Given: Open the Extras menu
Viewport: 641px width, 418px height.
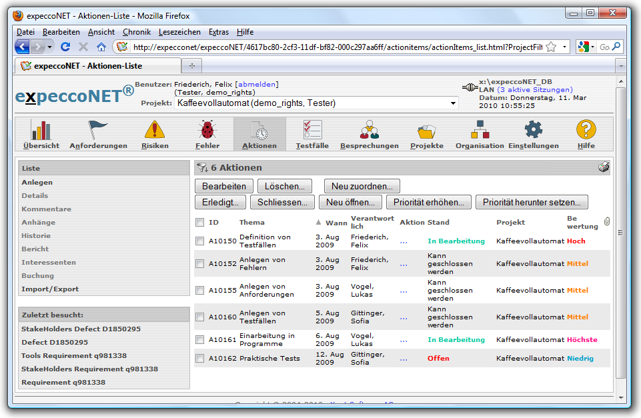Looking at the screenshot, I should [x=219, y=32].
